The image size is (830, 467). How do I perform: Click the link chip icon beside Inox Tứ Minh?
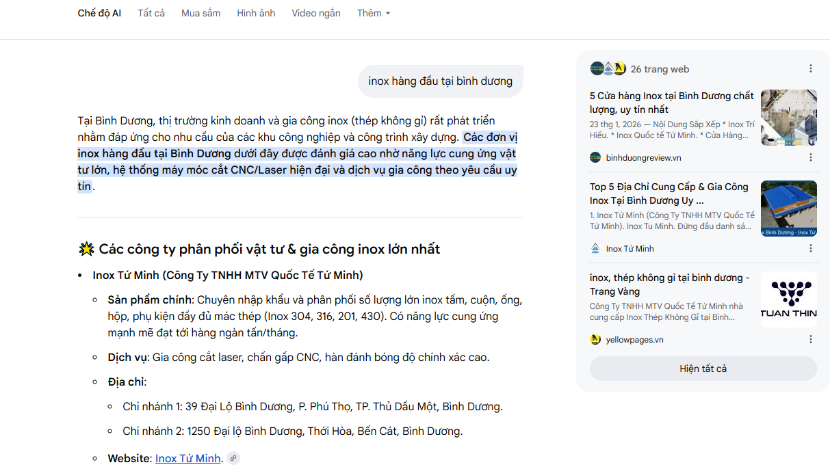tap(233, 458)
